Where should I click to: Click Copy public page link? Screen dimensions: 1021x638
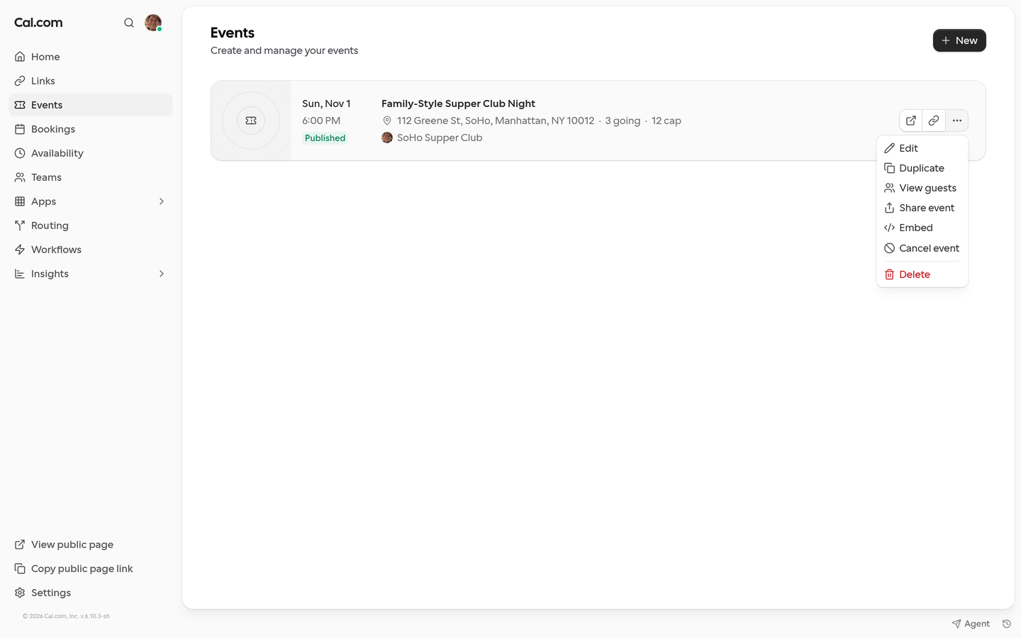pos(91,569)
